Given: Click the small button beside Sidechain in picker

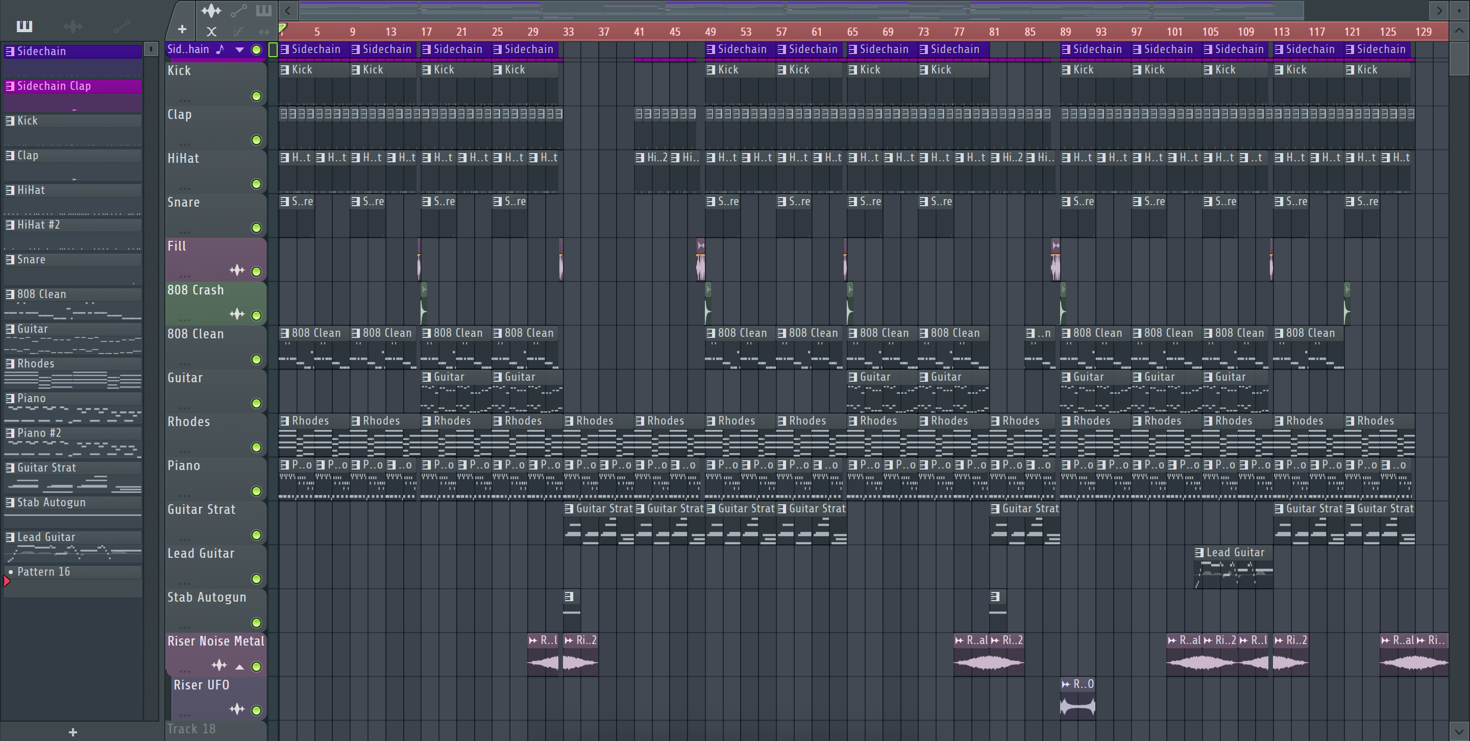Looking at the screenshot, I should [151, 50].
